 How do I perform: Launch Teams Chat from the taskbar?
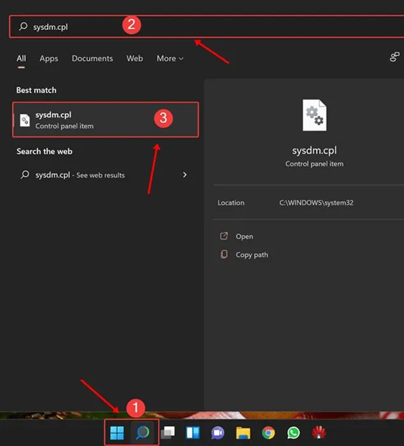pos(217,433)
